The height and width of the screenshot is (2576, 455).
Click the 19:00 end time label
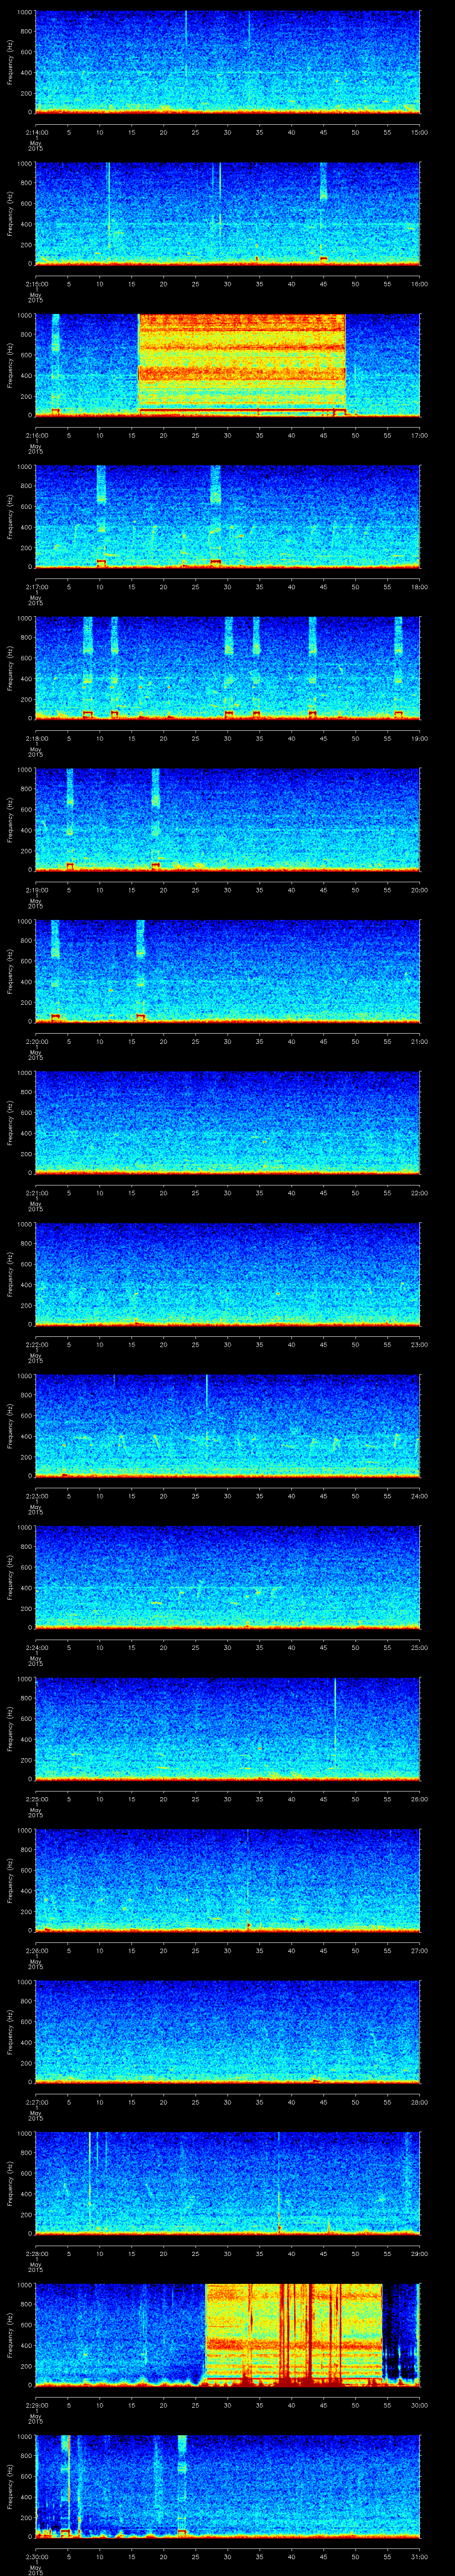point(420,738)
